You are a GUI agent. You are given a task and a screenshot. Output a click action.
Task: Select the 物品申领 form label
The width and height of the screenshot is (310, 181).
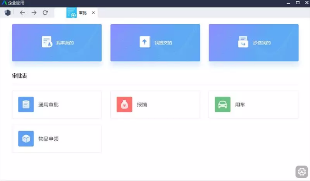point(48,139)
